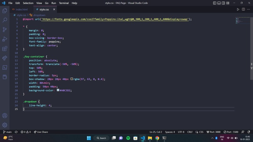Toggle the primary side bar layout icon
The width and height of the screenshot is (253, 142).
(215, 3)
